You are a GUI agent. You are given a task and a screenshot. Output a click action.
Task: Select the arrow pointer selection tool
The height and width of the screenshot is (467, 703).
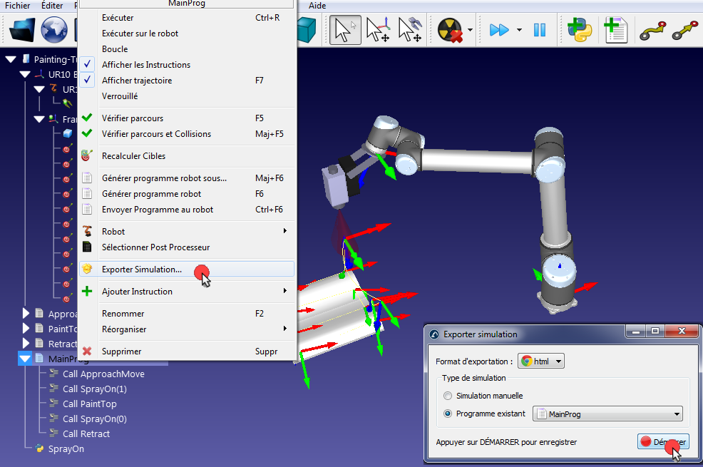tap(345, 30)
